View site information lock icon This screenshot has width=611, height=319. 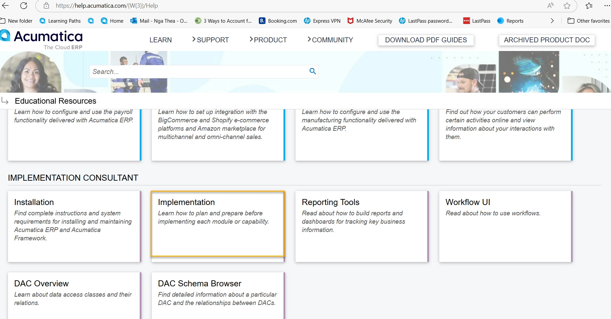tap(46, 6)
